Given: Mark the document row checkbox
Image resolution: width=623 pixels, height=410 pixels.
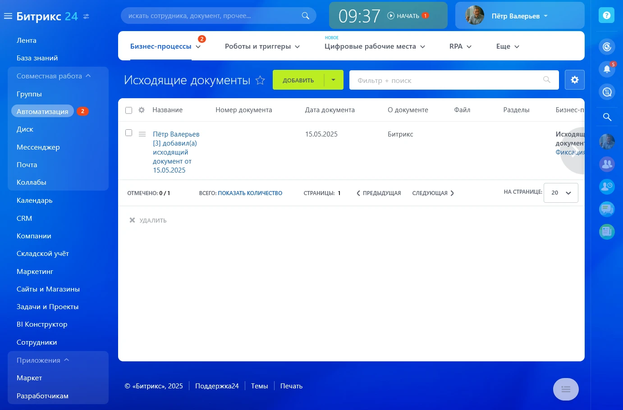Looking at the screenshot, I should pos(129,132).
